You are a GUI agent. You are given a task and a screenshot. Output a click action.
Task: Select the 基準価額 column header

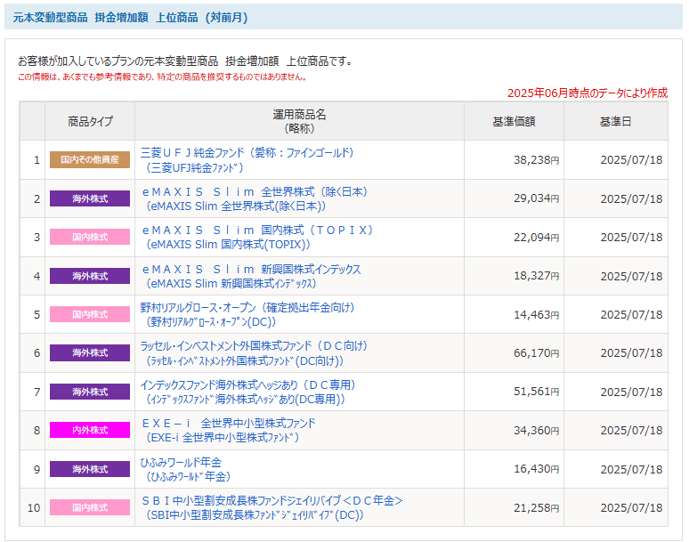pyautogui.click(x=515, y=121)
